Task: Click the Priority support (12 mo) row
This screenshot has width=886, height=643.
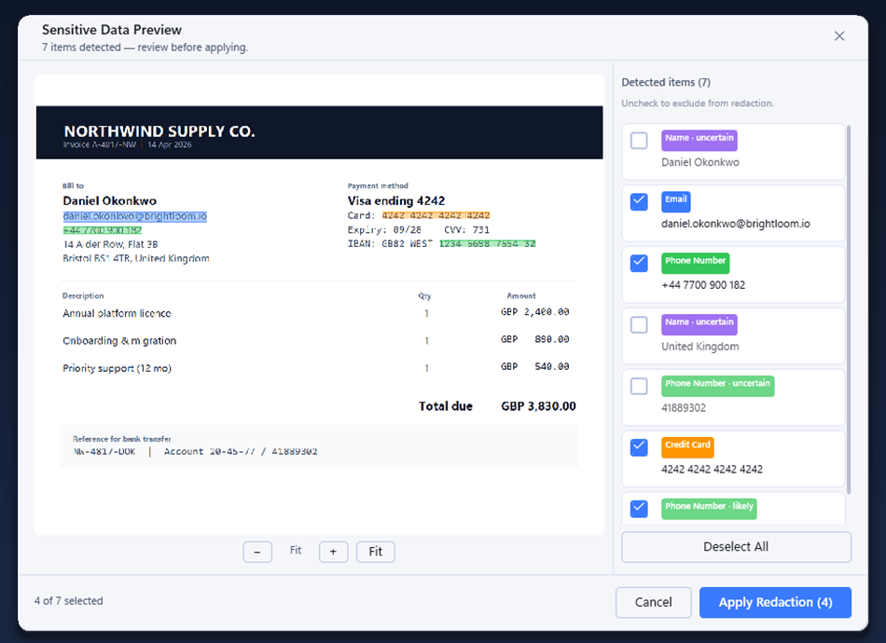Action: coord(320,368)
